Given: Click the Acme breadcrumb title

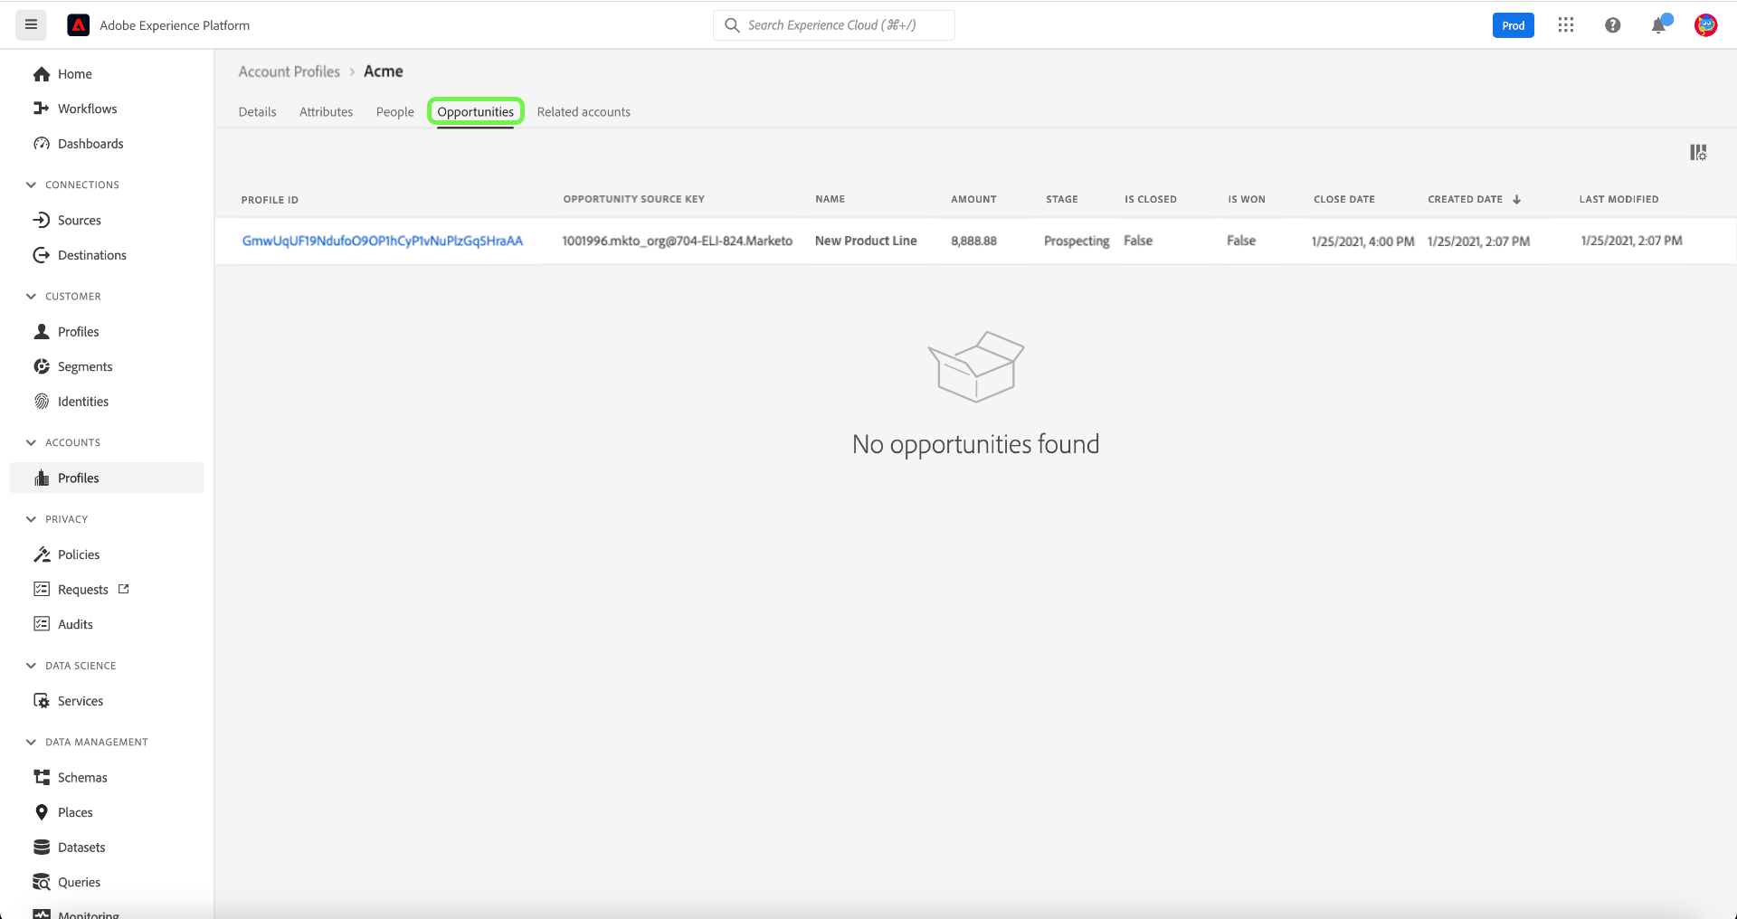Looking at the screenshot, I should pos(384,71).
